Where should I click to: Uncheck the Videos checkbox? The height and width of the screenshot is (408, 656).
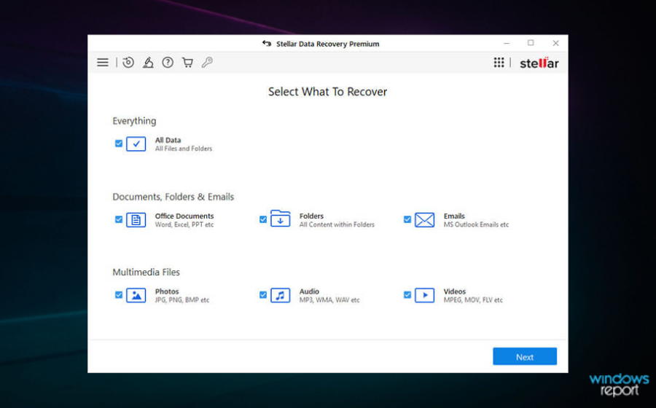(x=407, y=295)
